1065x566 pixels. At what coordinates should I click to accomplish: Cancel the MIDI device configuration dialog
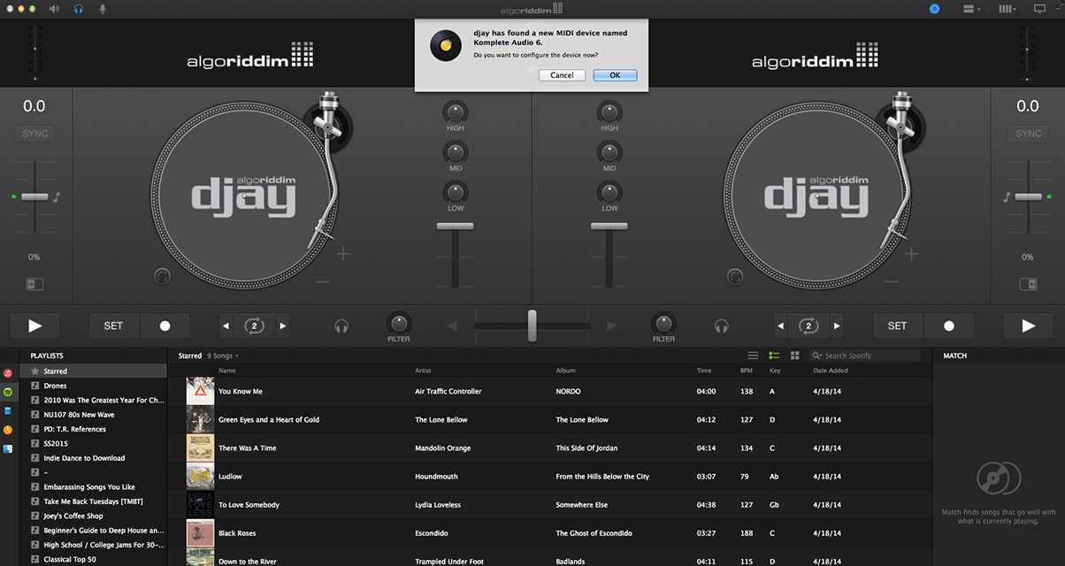click(562, 75)
